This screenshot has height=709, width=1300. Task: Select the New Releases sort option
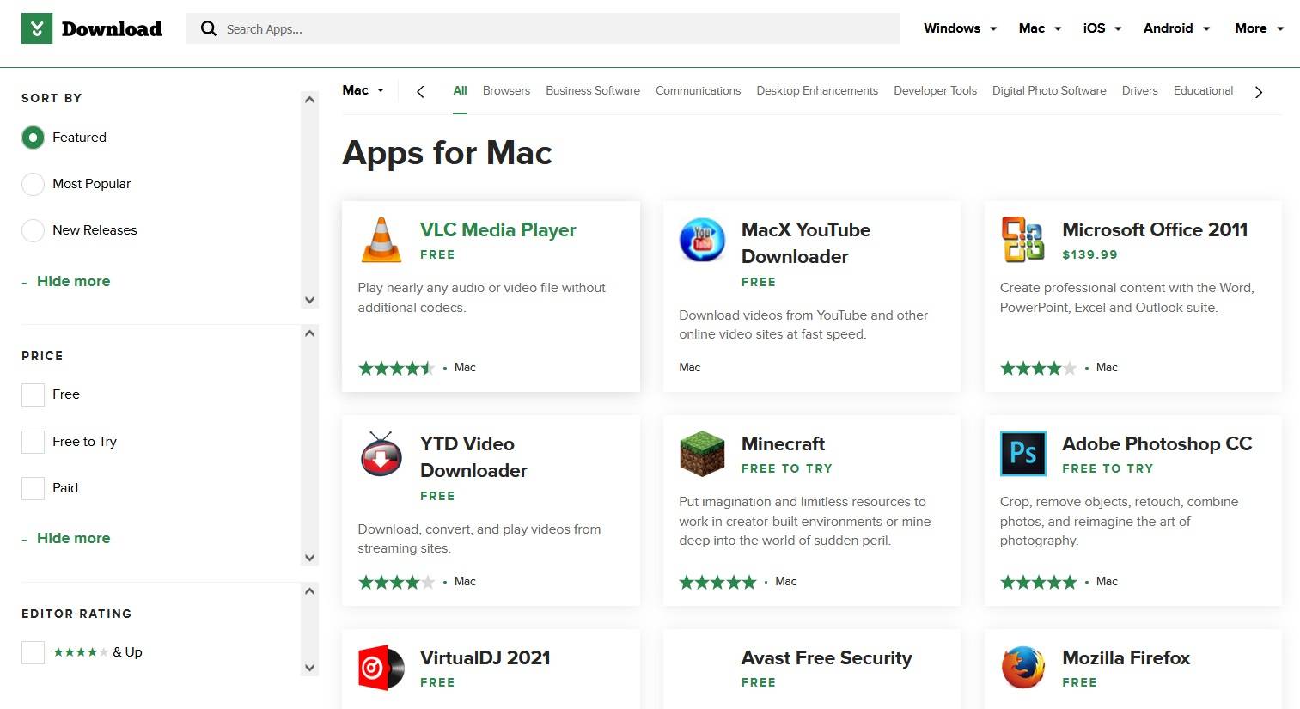click(x=33, y=230)
